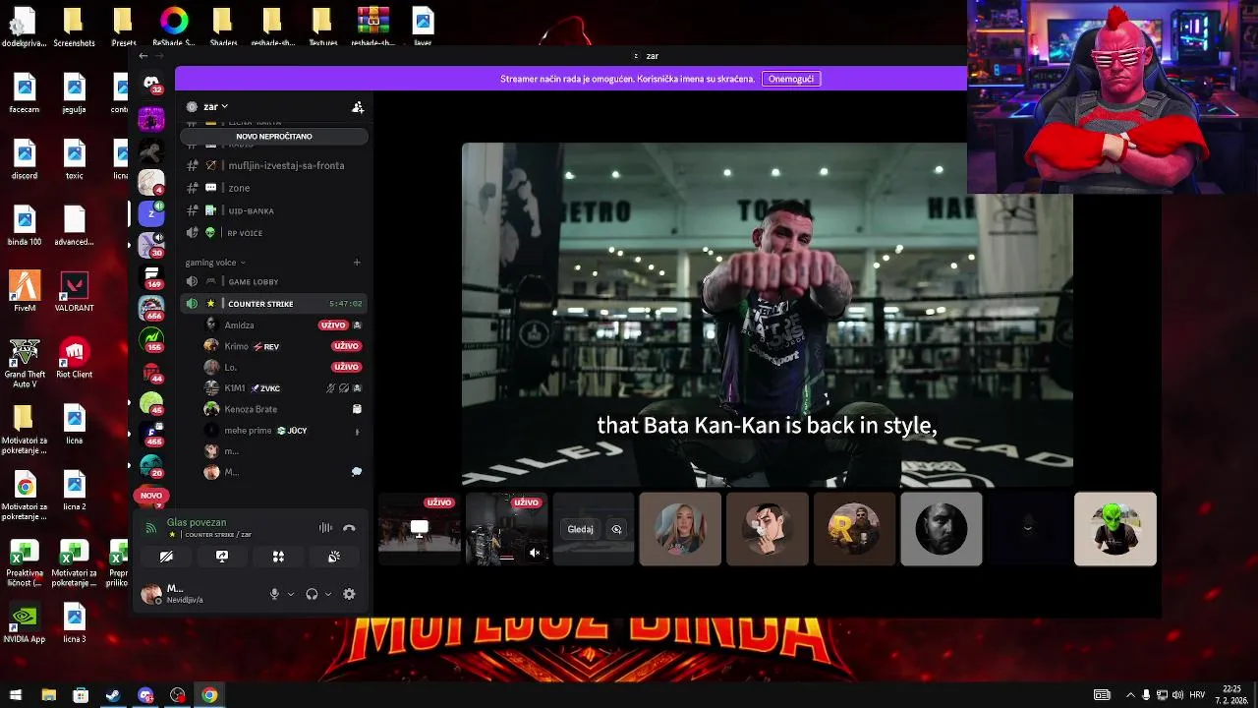Open the activities icon in voice panel
Image resolution: width=1258 pixels, height=708 pixels.
click(x=278, y=557)
